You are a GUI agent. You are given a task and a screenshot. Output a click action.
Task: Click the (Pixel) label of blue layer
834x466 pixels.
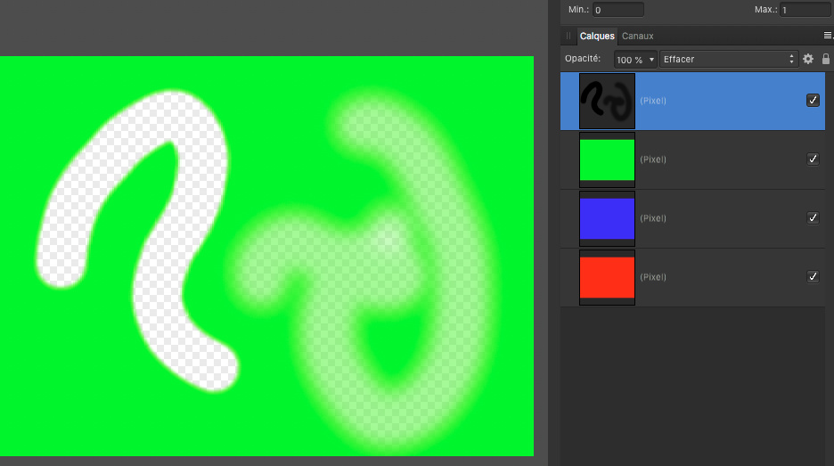(x=652, y=218)
